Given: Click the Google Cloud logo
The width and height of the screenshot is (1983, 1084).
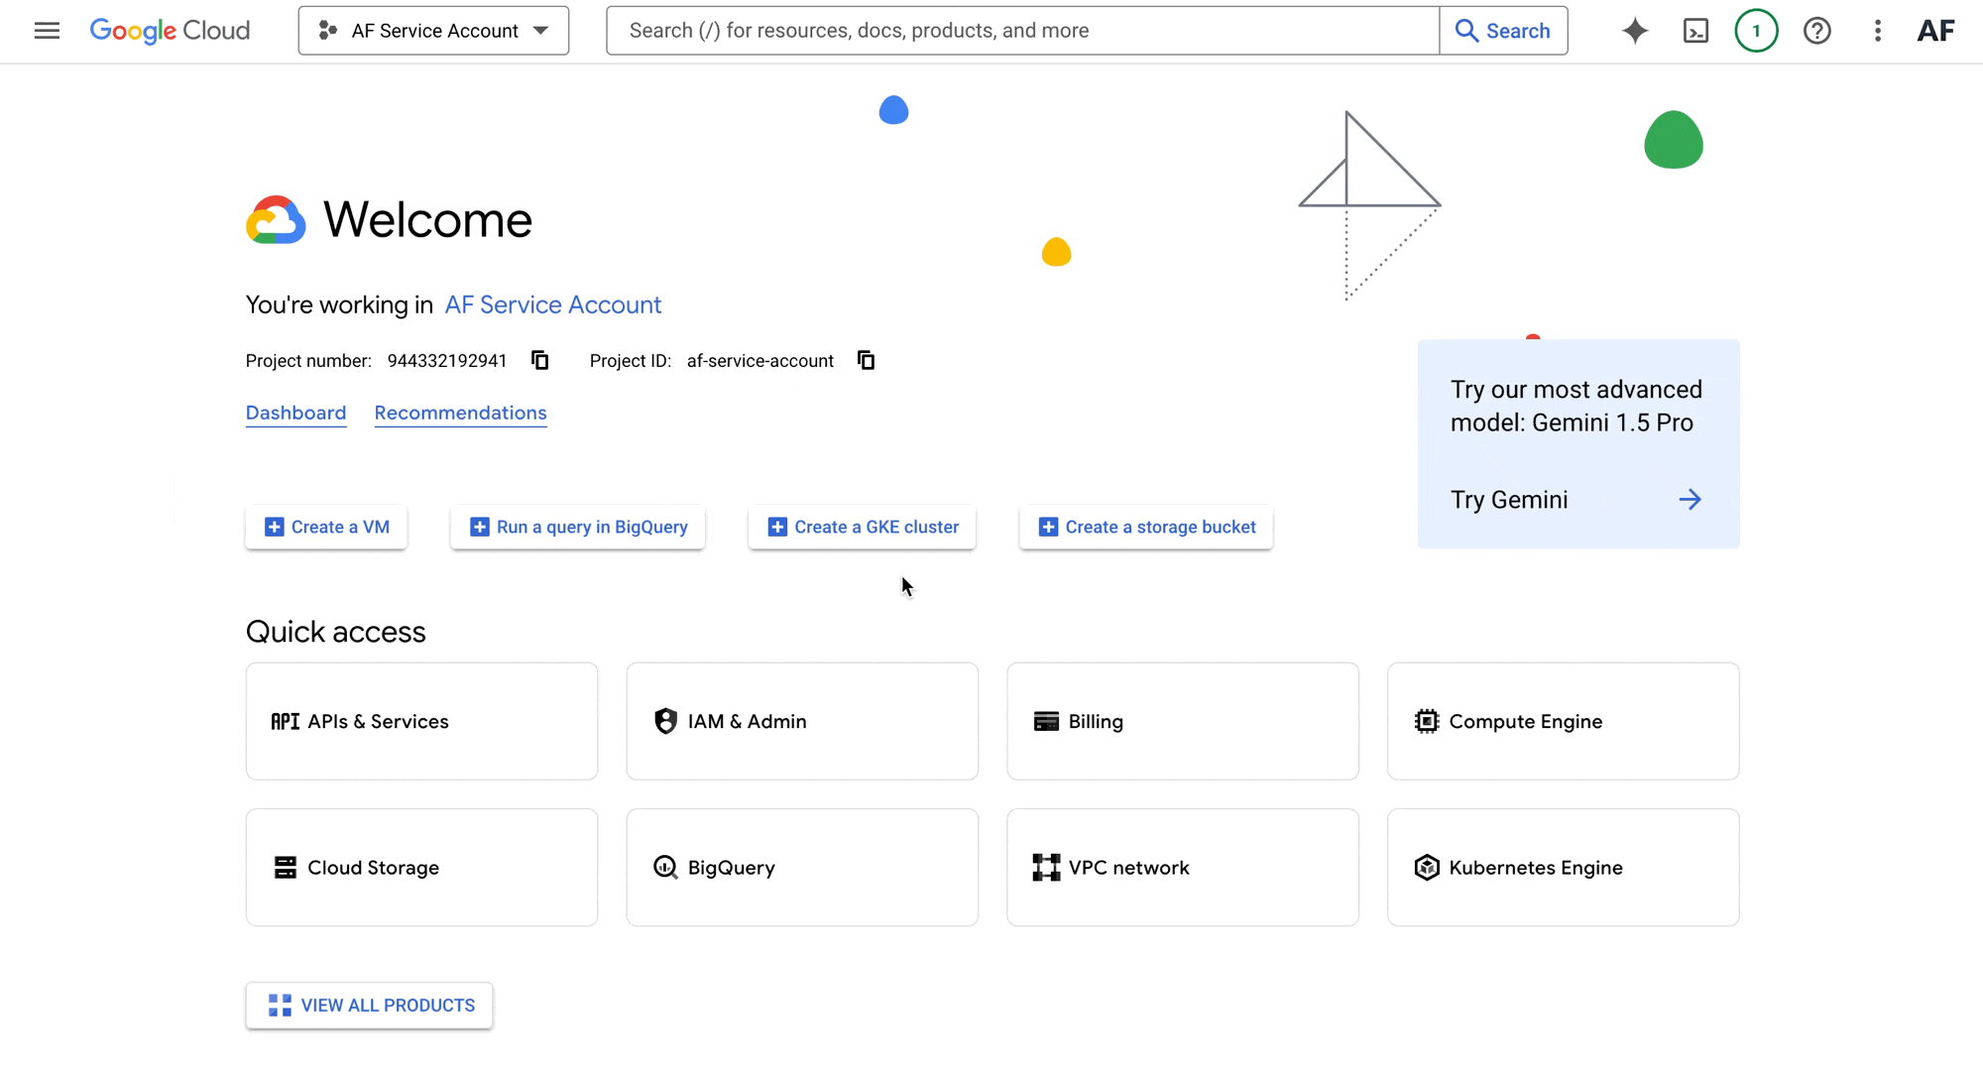Looking at the screenshot, I should (x=170, y=31).
